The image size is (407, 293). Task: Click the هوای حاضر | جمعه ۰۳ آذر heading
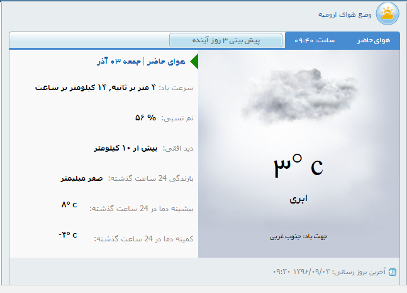(141, 62)
